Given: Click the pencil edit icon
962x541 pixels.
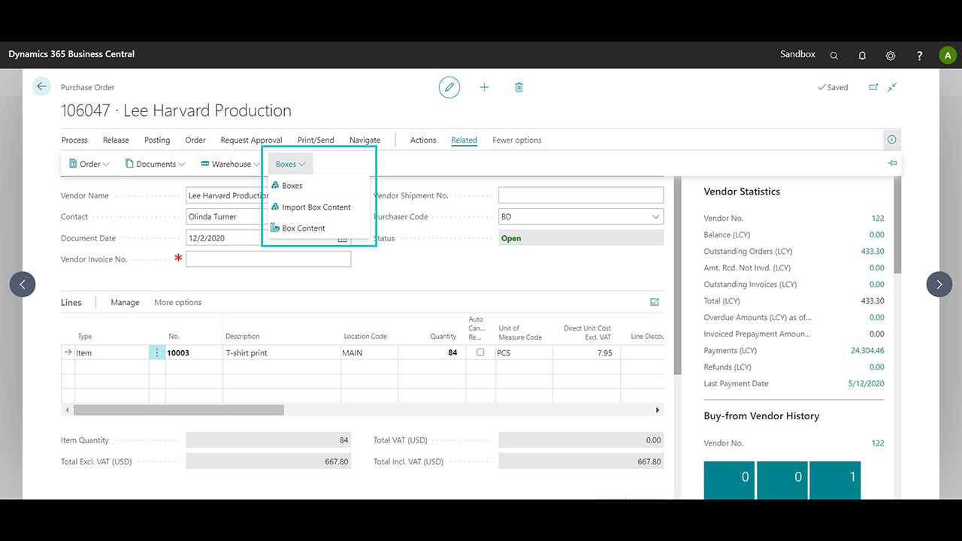Looking at the screenshot, I should (449, 87).
